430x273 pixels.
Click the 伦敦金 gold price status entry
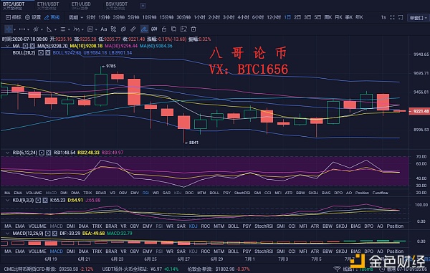[x=219, y=269]
